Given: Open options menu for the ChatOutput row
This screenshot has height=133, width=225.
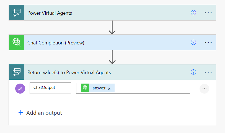Looking at the screenshot, I should (x=204, y=89).
